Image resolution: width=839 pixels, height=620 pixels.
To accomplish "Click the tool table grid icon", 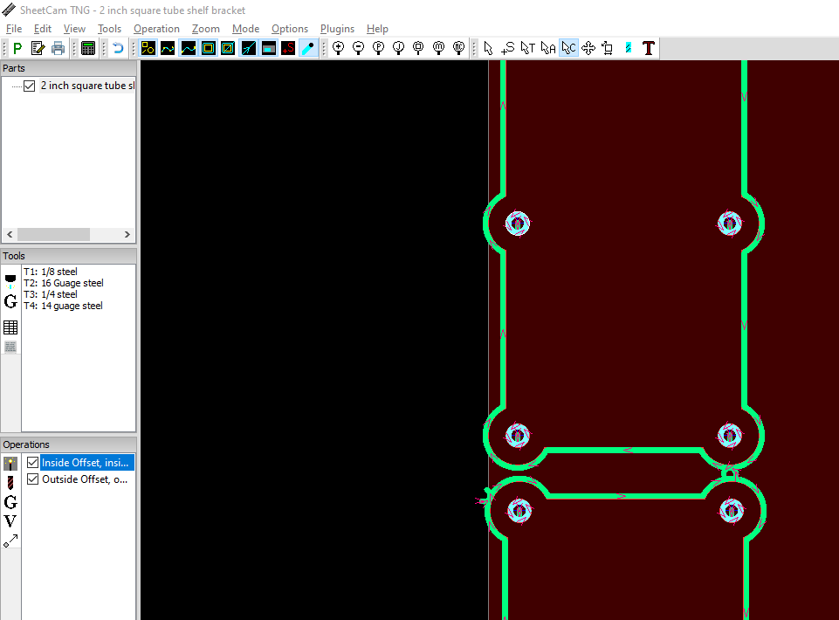I will pos(10,327).
